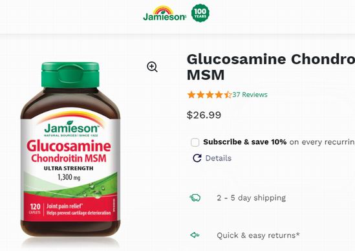Click the Subscribe & save 10% label
The width and height of the screenshot is (355, 251).
(x=244, y=142)
